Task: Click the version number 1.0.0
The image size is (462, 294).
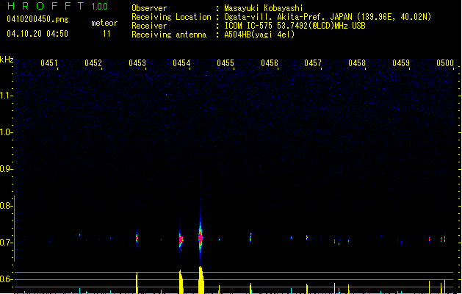Action: (x=98, y=7)
